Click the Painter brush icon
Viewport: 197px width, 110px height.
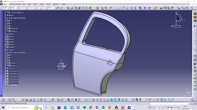58,8
